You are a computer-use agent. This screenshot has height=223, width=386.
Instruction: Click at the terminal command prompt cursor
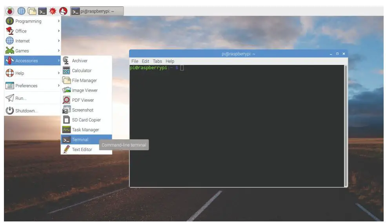pos(182,68)
